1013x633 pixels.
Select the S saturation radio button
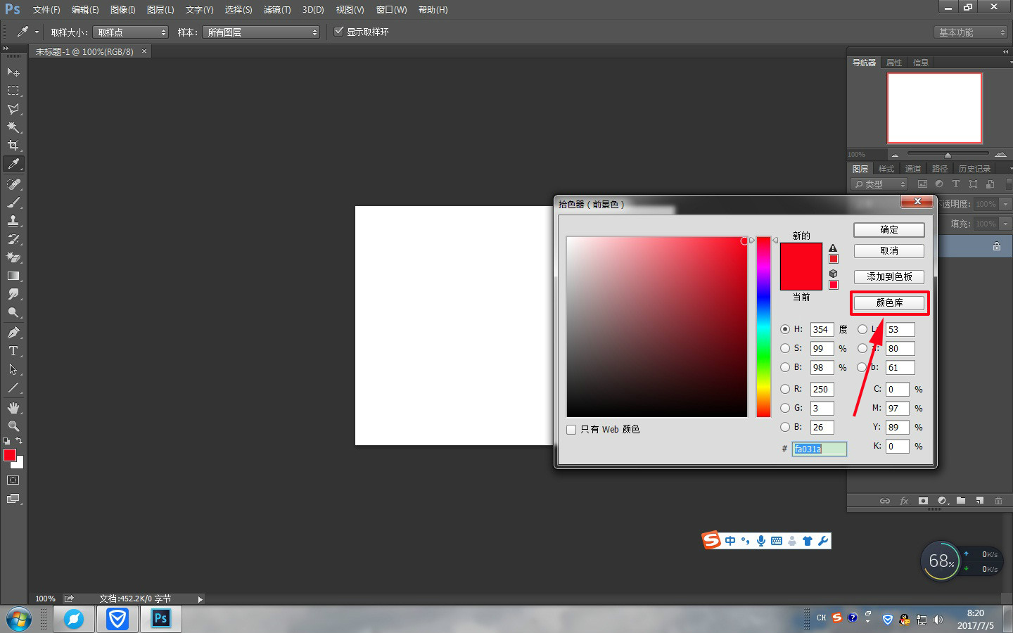tap(785, 348)
